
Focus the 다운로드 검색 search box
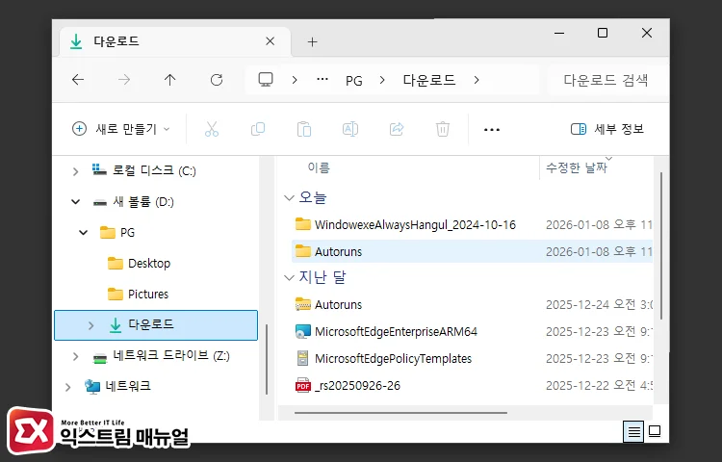[606, 80]
